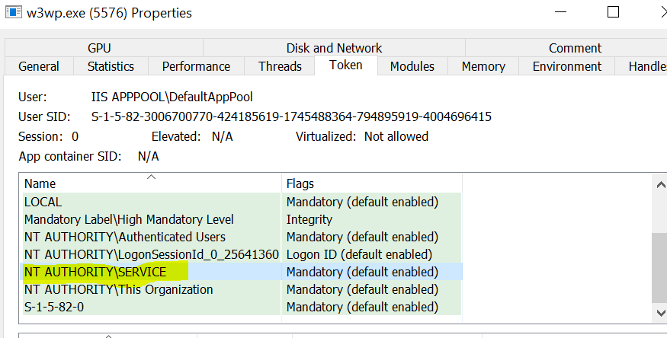The height and width of the screenshot is (338, 667).
Task: Maximize the Properties window
Action: 613,13
